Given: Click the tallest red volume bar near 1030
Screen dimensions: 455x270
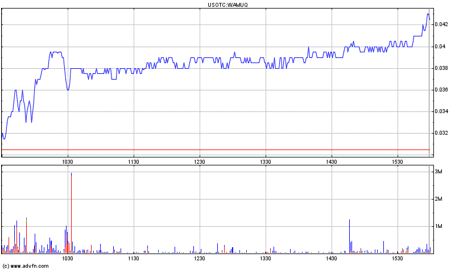Looking at the screenshot, I should [x=72, y=215].
